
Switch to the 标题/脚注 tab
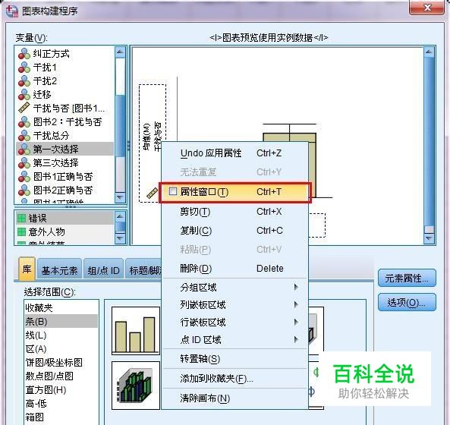pos(144,270)
